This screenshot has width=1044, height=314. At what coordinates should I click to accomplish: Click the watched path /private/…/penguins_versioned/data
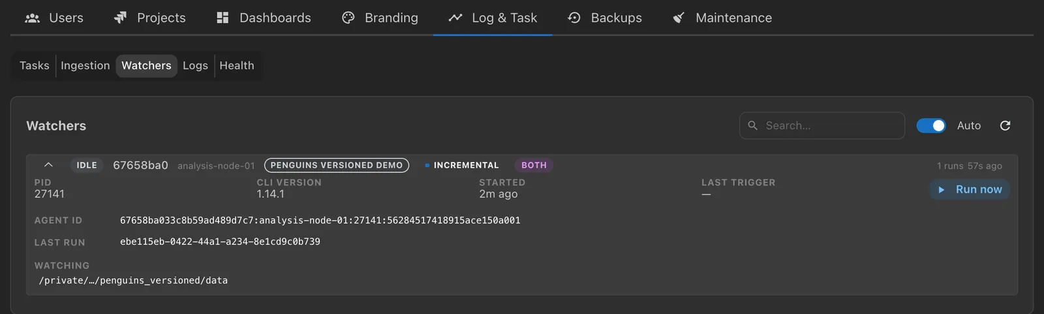point(133,280)
